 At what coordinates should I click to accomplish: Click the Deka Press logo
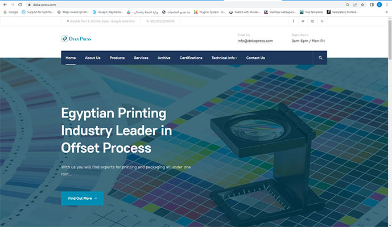76,39
